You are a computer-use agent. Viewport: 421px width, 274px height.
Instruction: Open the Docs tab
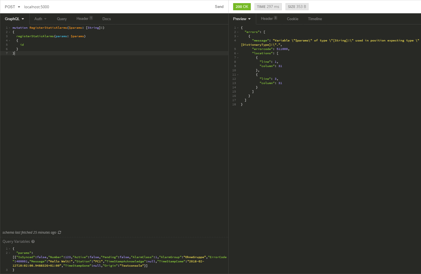106,19
